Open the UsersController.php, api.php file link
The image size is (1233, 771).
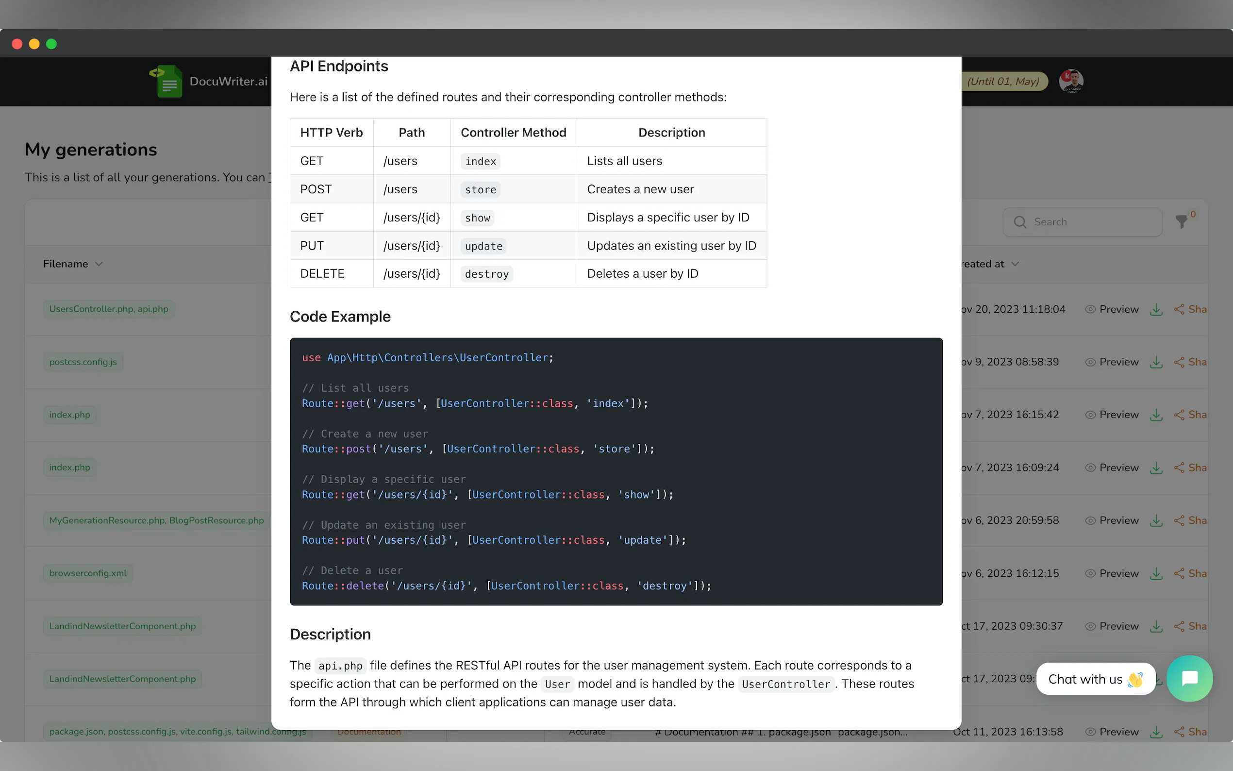pos(108,309)
